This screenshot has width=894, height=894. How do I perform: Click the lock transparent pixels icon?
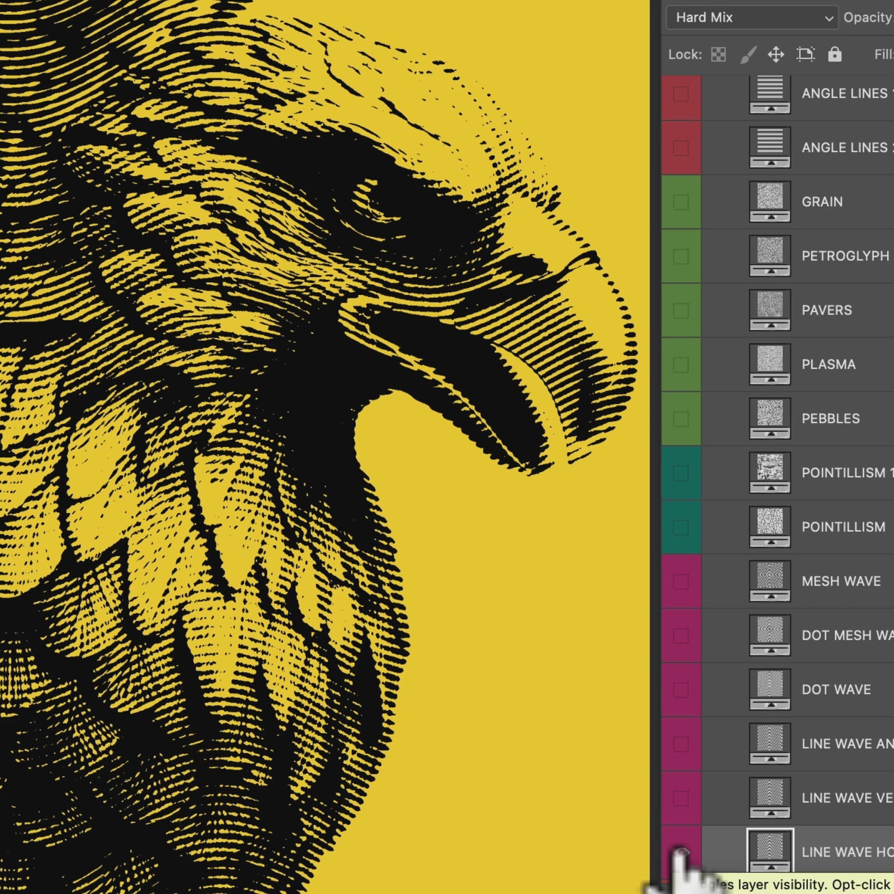719,54
